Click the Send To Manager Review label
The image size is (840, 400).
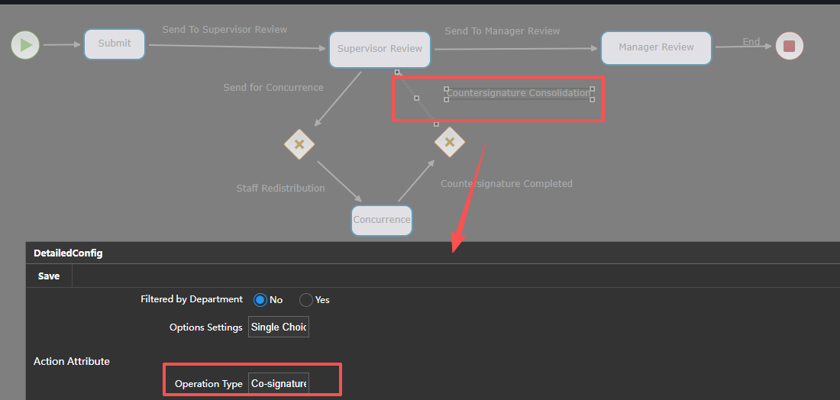coord(502,31)
